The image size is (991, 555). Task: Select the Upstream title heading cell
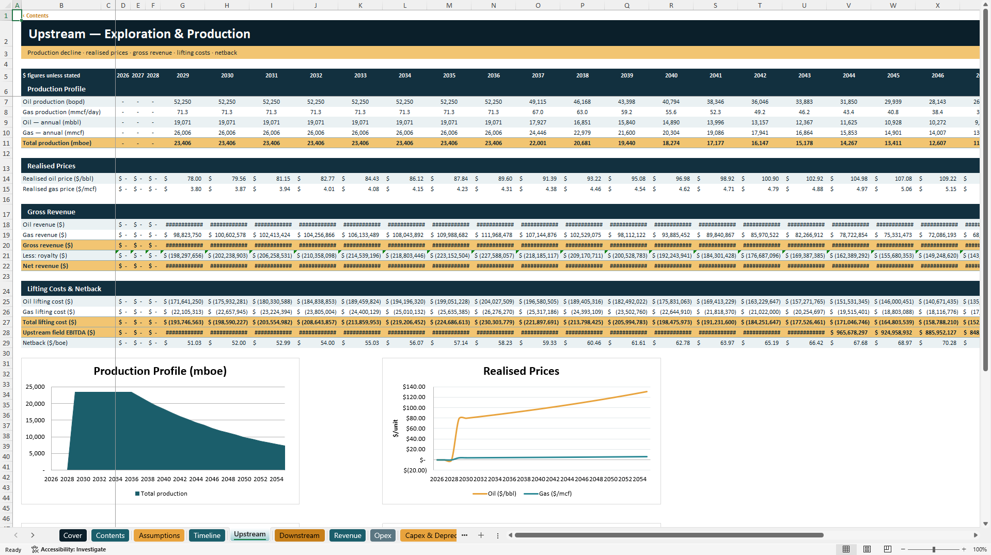139,34
